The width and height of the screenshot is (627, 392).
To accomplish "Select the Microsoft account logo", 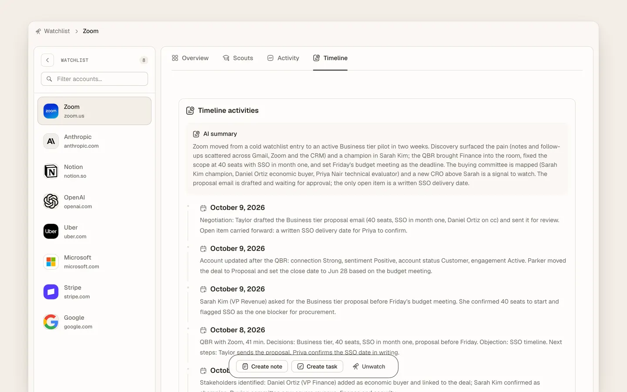I will pyautogui.click(x=51, y=262).
